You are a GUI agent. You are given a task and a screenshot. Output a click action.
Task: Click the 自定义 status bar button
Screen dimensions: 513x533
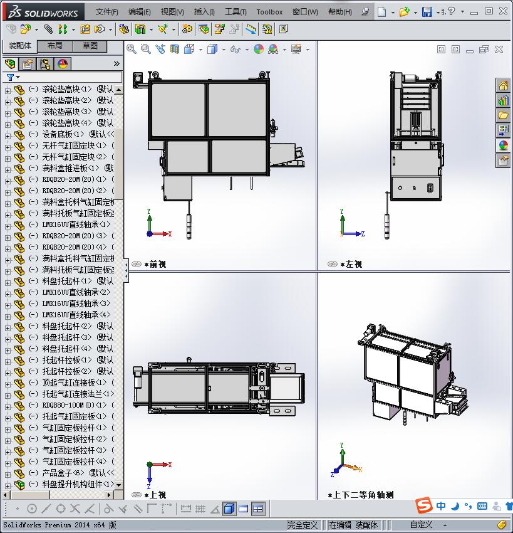421,525
